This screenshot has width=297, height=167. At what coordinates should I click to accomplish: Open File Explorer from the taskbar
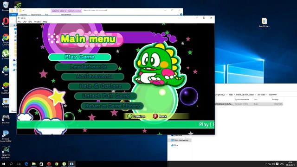tap(34, 164)
